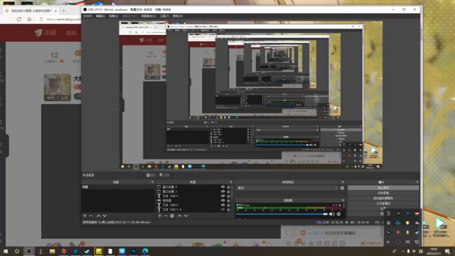The height and width of the screenshot is (256, 455).
Task: Open the 编辑(E) menu in main OBS window
Action: 101,16
